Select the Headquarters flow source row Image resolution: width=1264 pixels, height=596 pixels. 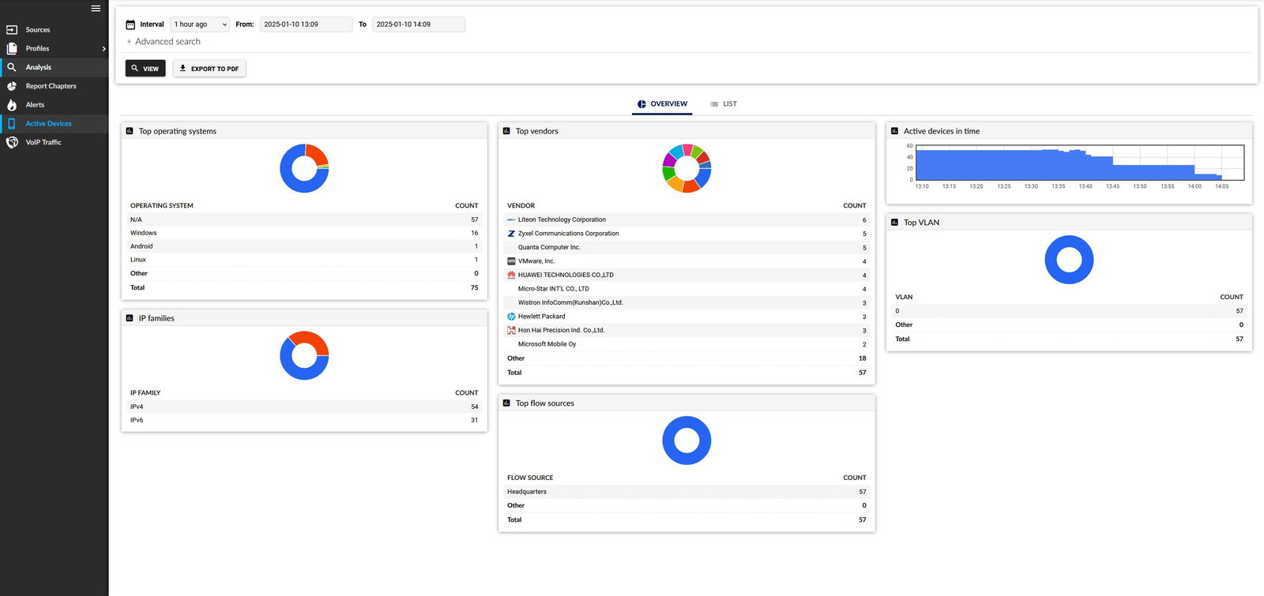pos(687,492)
